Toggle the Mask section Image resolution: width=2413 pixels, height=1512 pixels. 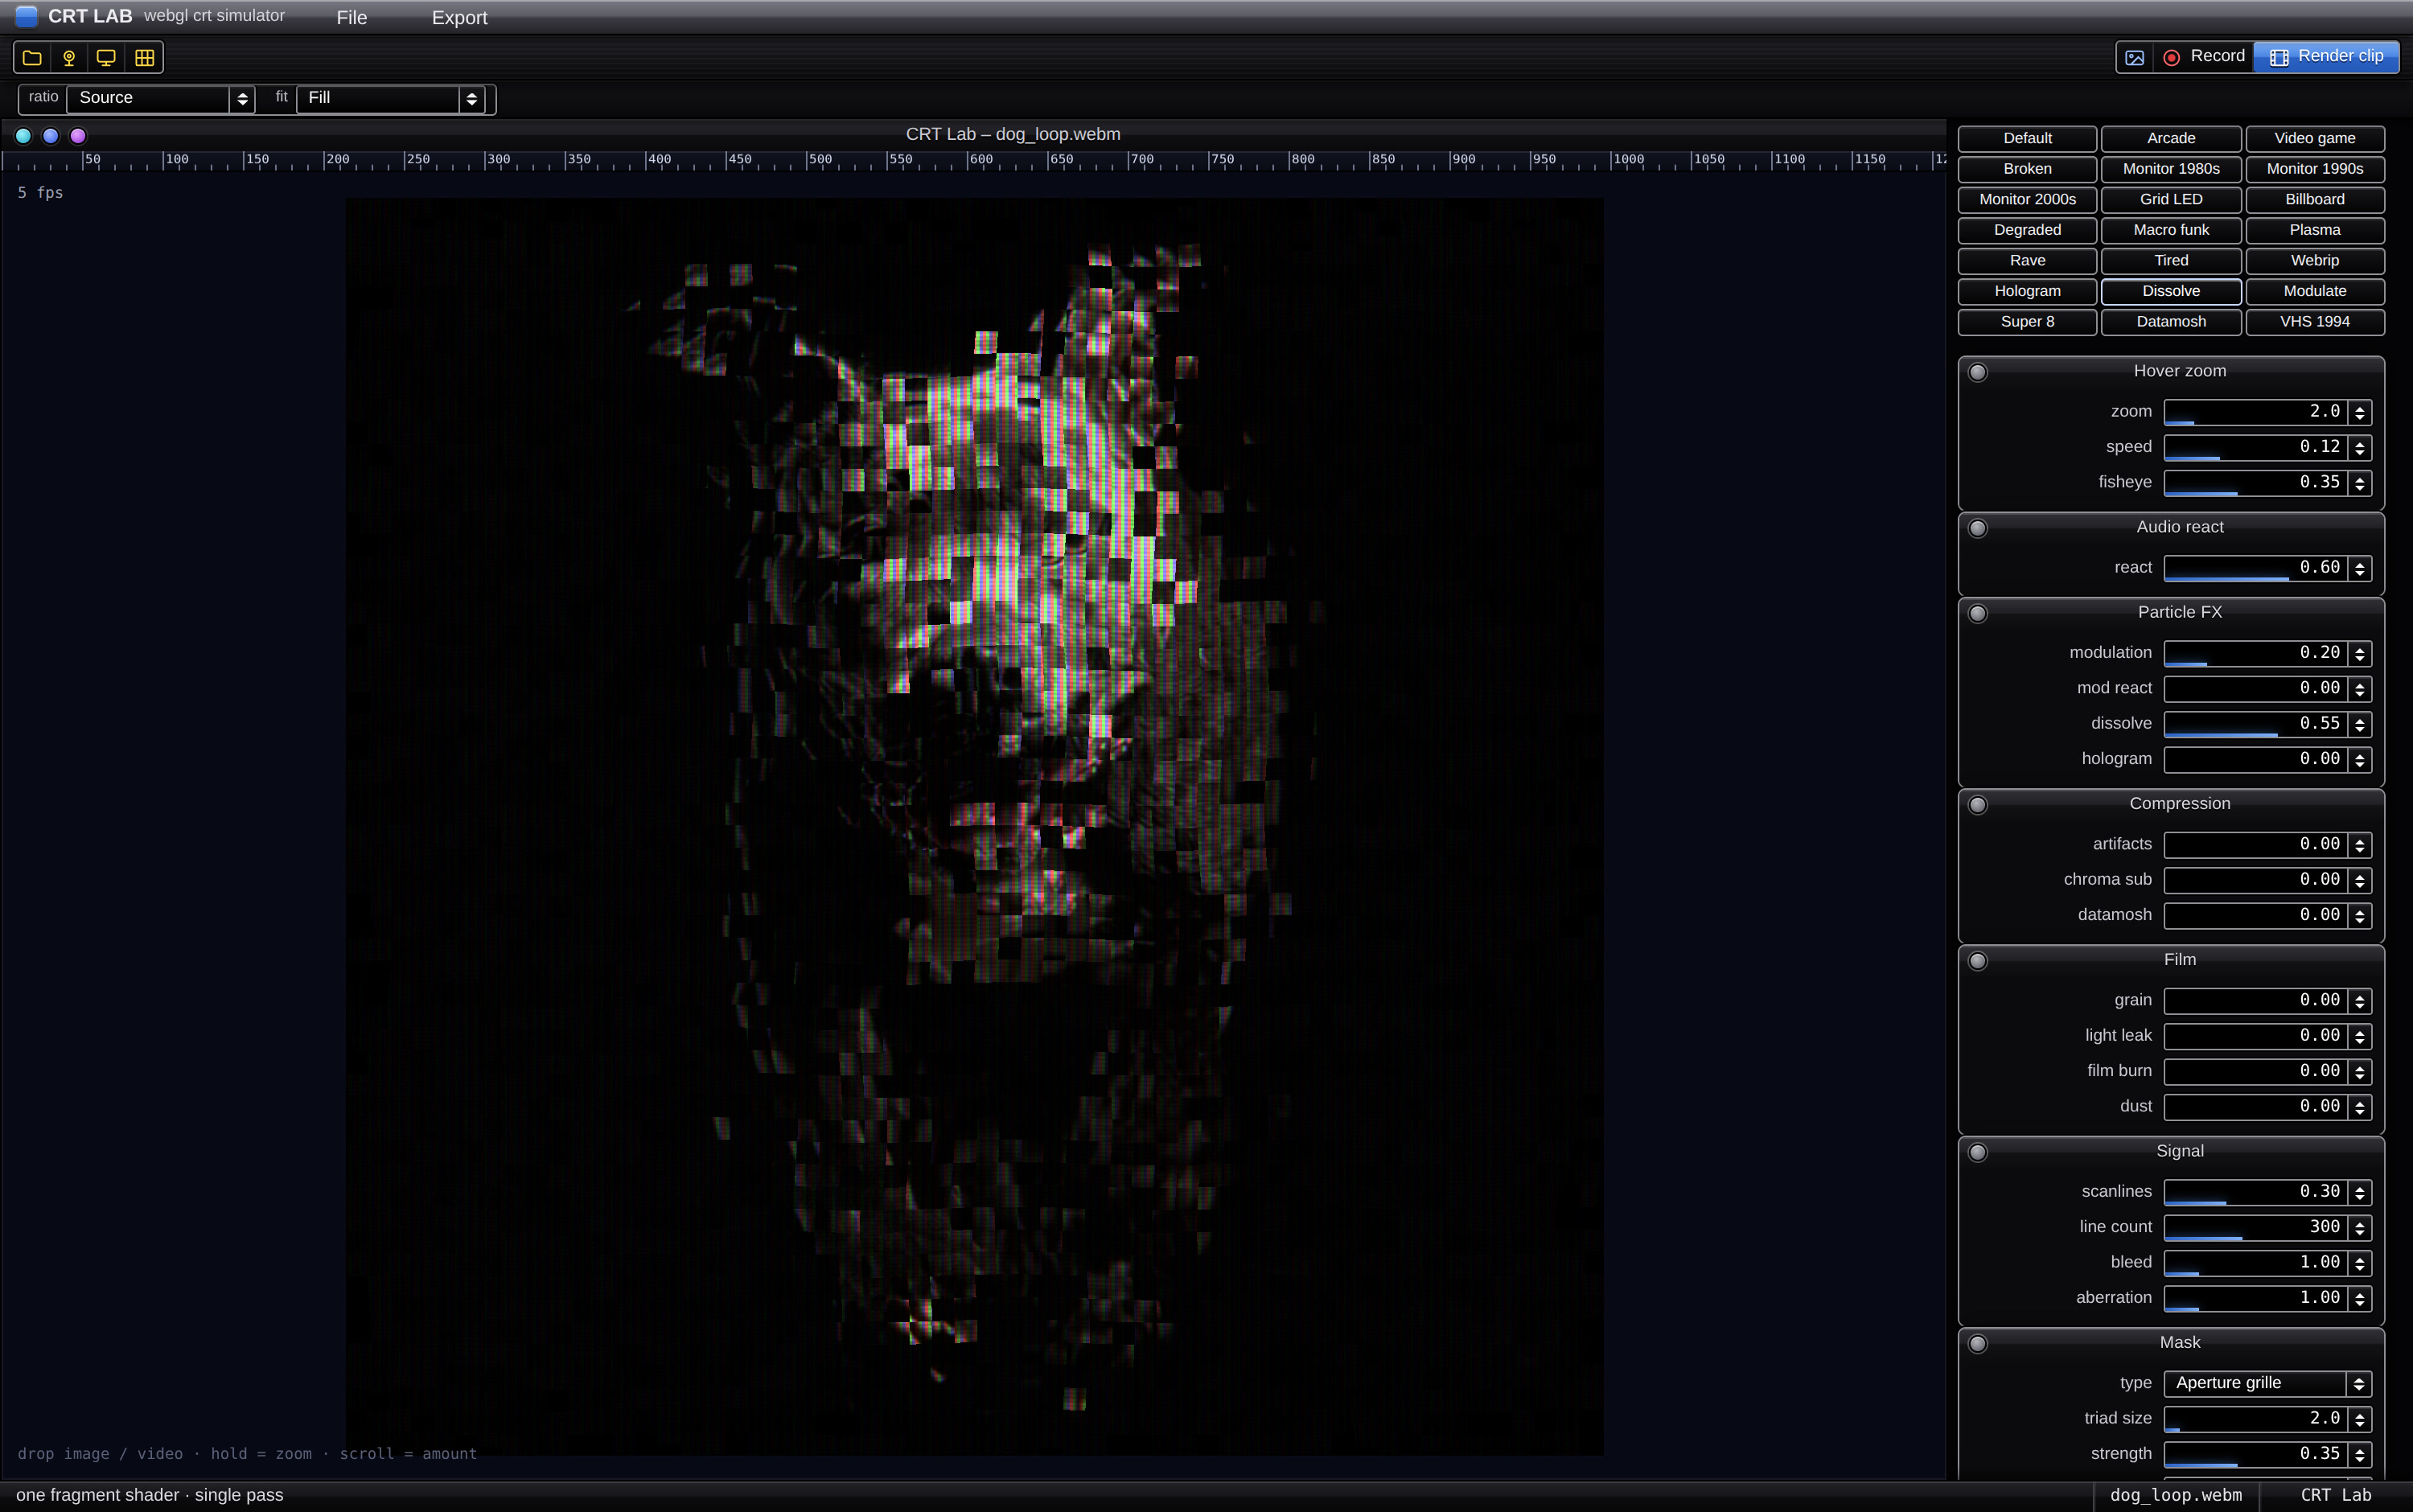(x=1977, y=1344)
